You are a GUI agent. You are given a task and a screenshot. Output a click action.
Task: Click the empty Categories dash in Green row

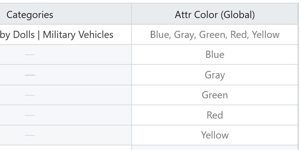(30, 95)
